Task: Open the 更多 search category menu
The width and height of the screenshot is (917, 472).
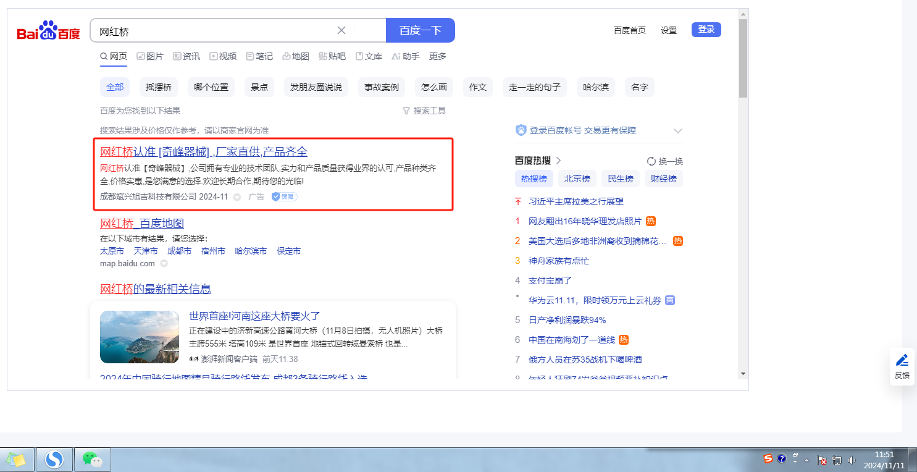Action: tap(437, 56)
